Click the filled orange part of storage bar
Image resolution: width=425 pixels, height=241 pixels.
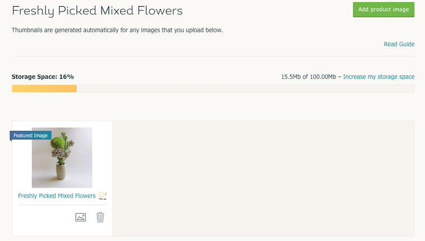tap(44, 89)
